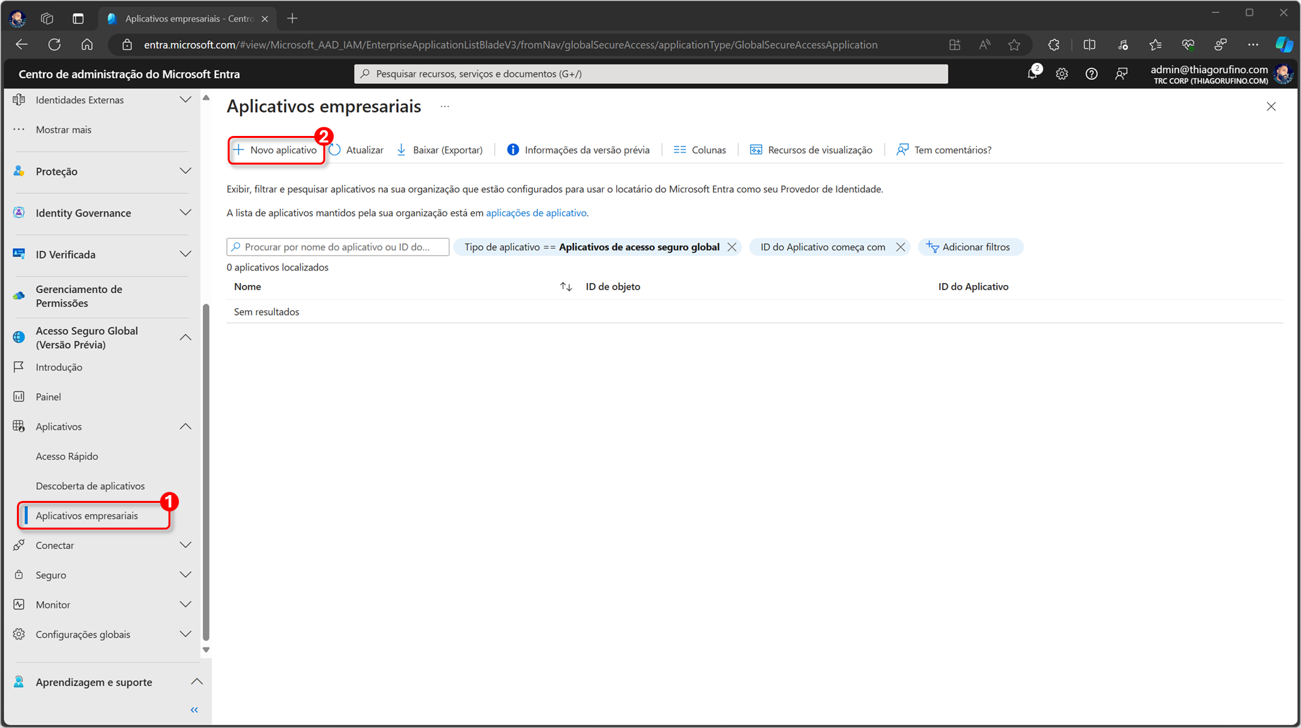Click the ID de objeto column header
This screenshot has width=1301, height=728.
tap(613, 286)
